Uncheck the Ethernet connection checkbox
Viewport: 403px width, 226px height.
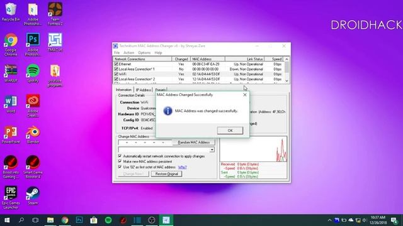point(116,64)
